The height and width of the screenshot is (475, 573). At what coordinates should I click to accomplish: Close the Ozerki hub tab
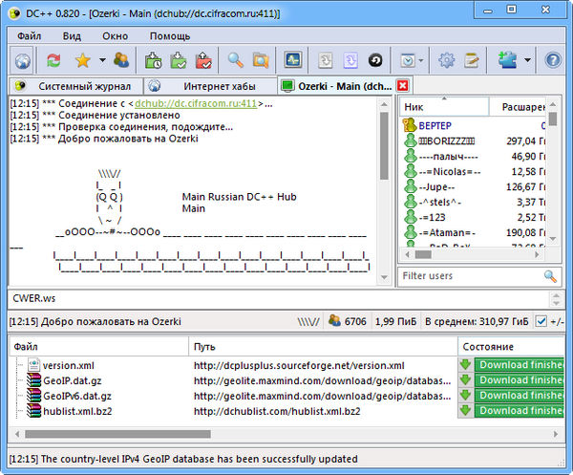pos(403,86)
